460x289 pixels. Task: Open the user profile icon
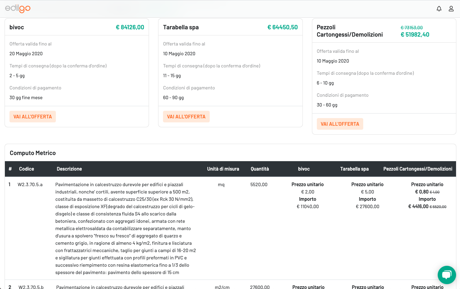(x=451, y=9)
